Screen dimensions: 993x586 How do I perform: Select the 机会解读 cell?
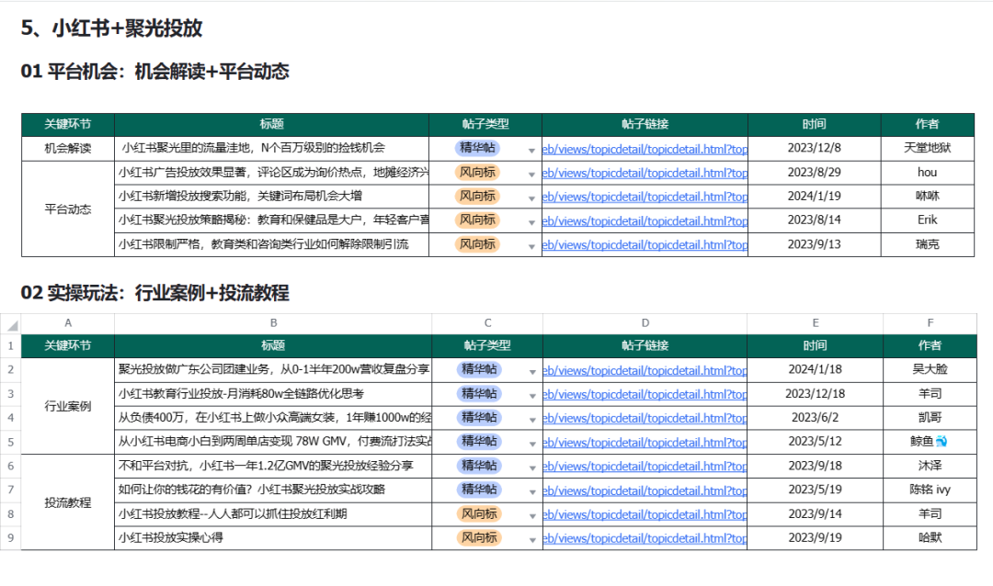coord(68,149)
